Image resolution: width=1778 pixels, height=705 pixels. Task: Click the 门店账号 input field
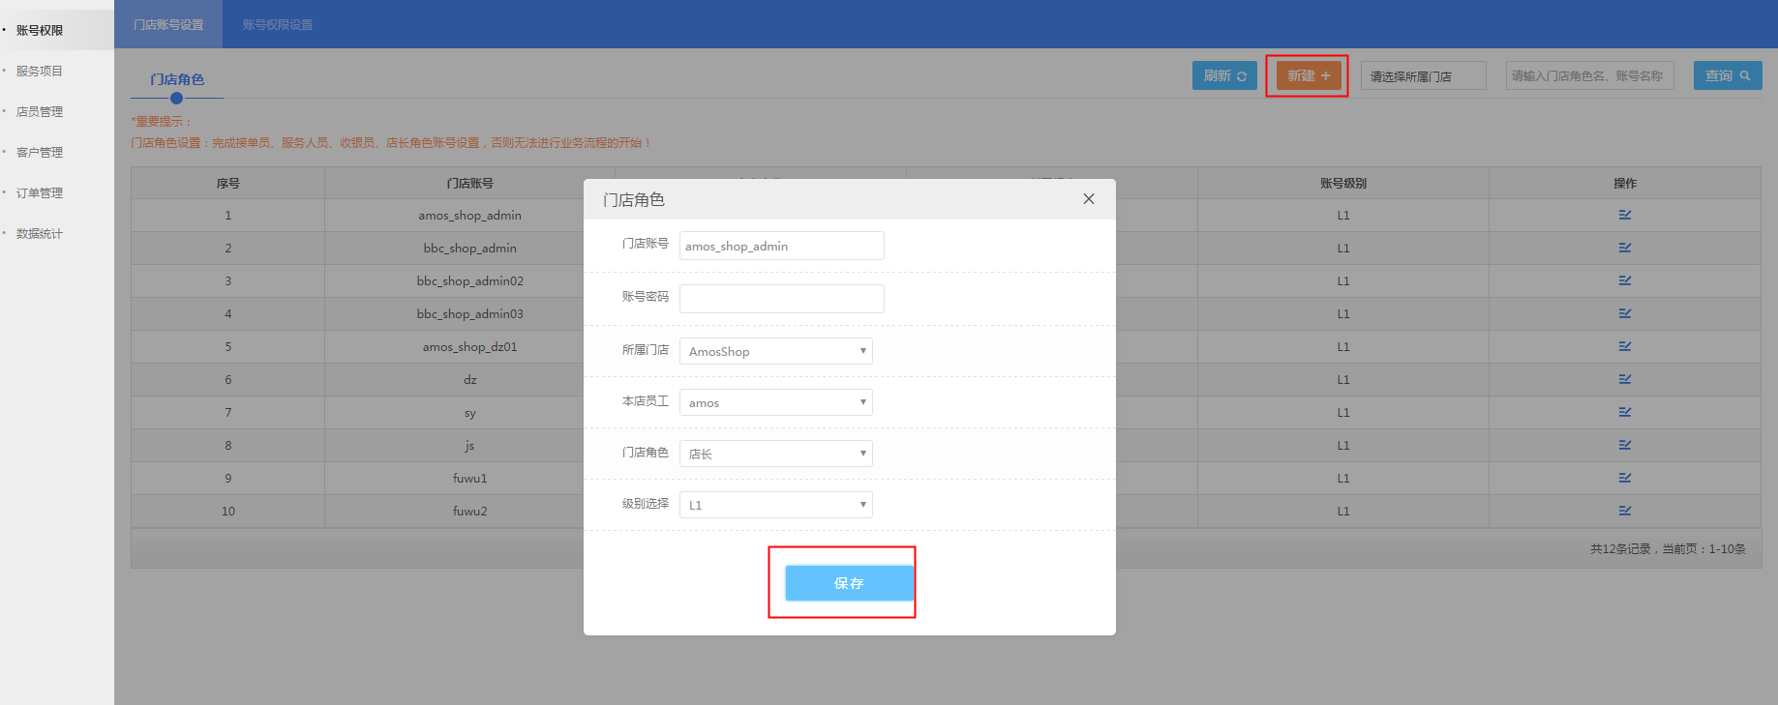[782, 246]
